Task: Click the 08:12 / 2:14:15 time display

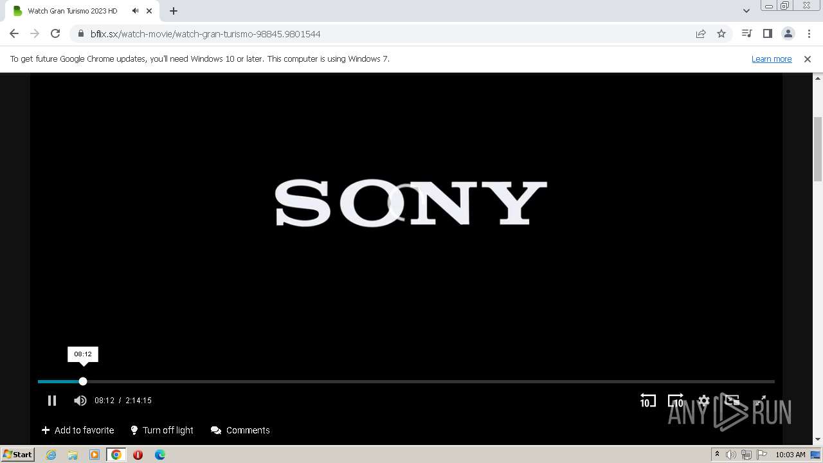Action: (x=123, y=401)
